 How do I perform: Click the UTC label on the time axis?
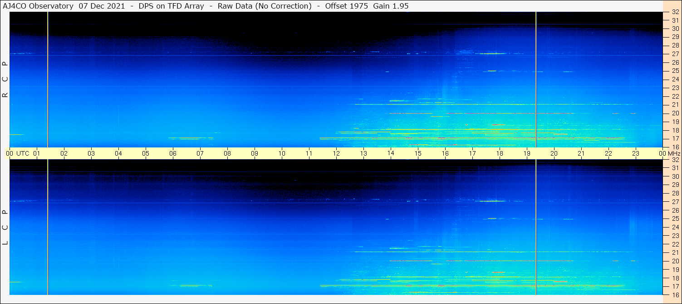23,153
